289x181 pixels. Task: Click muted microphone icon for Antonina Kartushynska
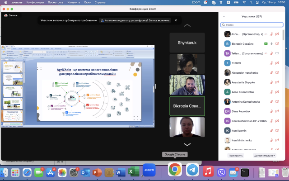pyautogui.click(x=271, y=101)
